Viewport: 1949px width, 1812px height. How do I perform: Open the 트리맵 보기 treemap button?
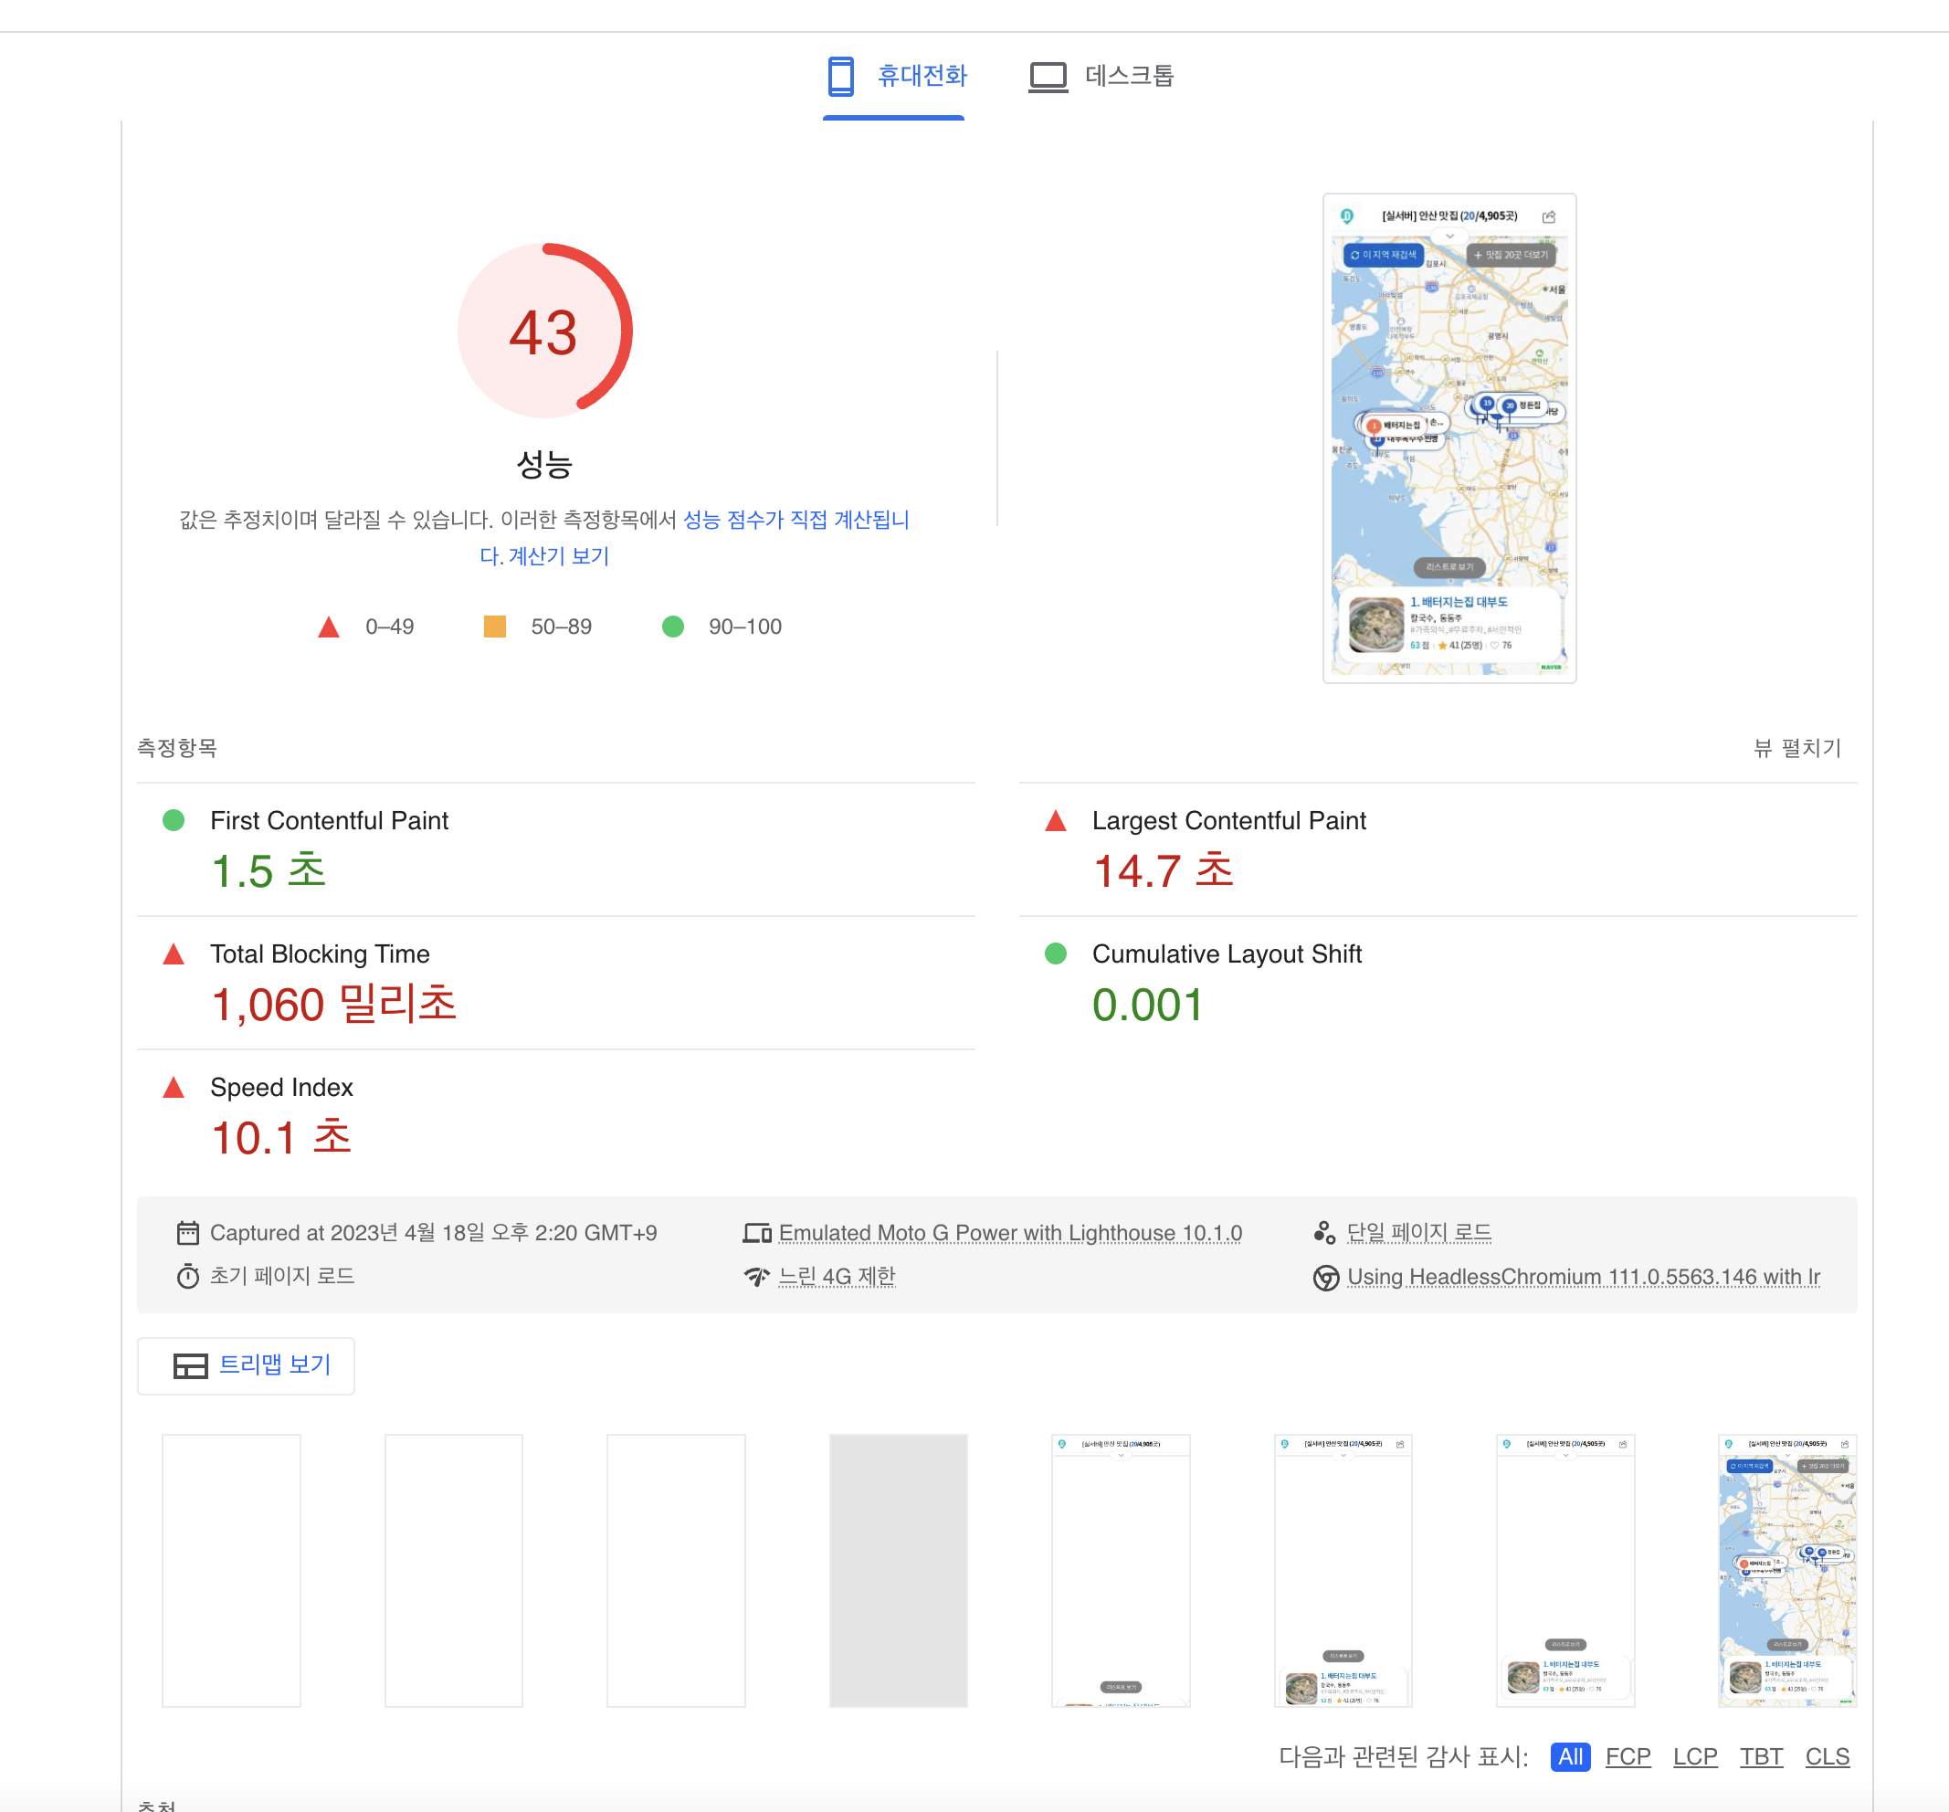(x=273, y=1364)
